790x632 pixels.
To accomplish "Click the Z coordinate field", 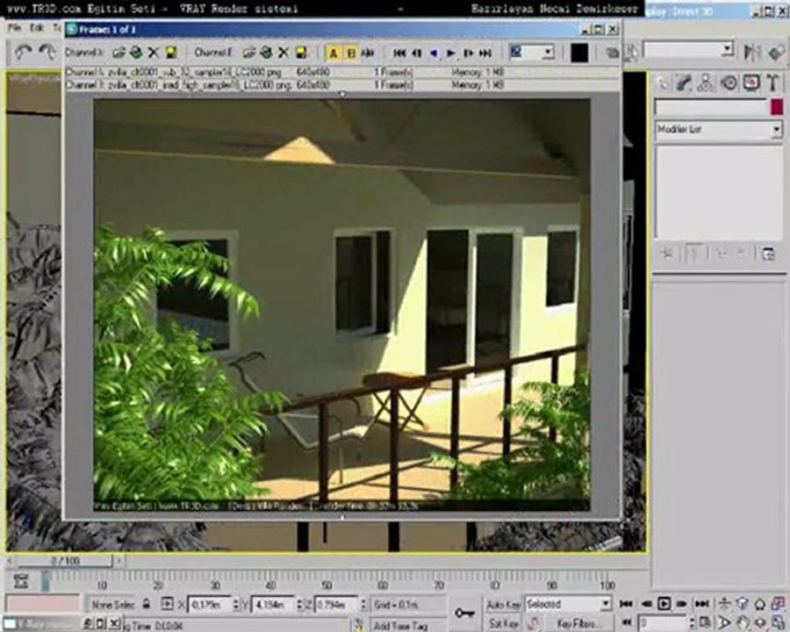I will pyautogui.click(x=336, y=604).
